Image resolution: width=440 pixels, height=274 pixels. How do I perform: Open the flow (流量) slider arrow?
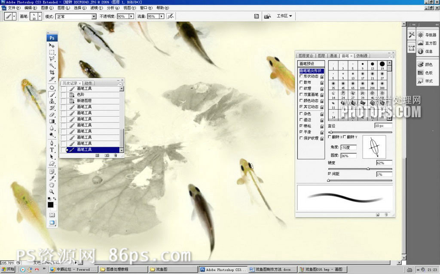162,17
